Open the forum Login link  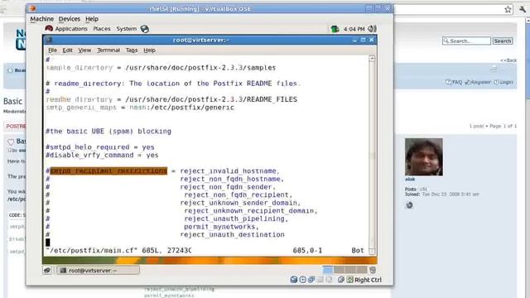coord(503,82)
